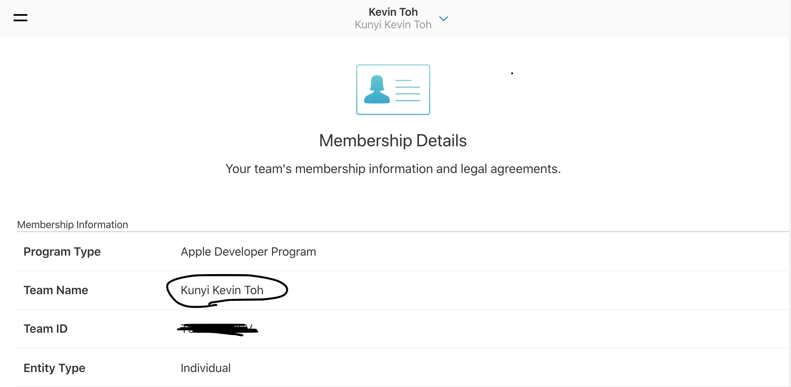Viewport: 791px width, 387px height.
Task: Click the Program Type label
Action: point(62,252)
